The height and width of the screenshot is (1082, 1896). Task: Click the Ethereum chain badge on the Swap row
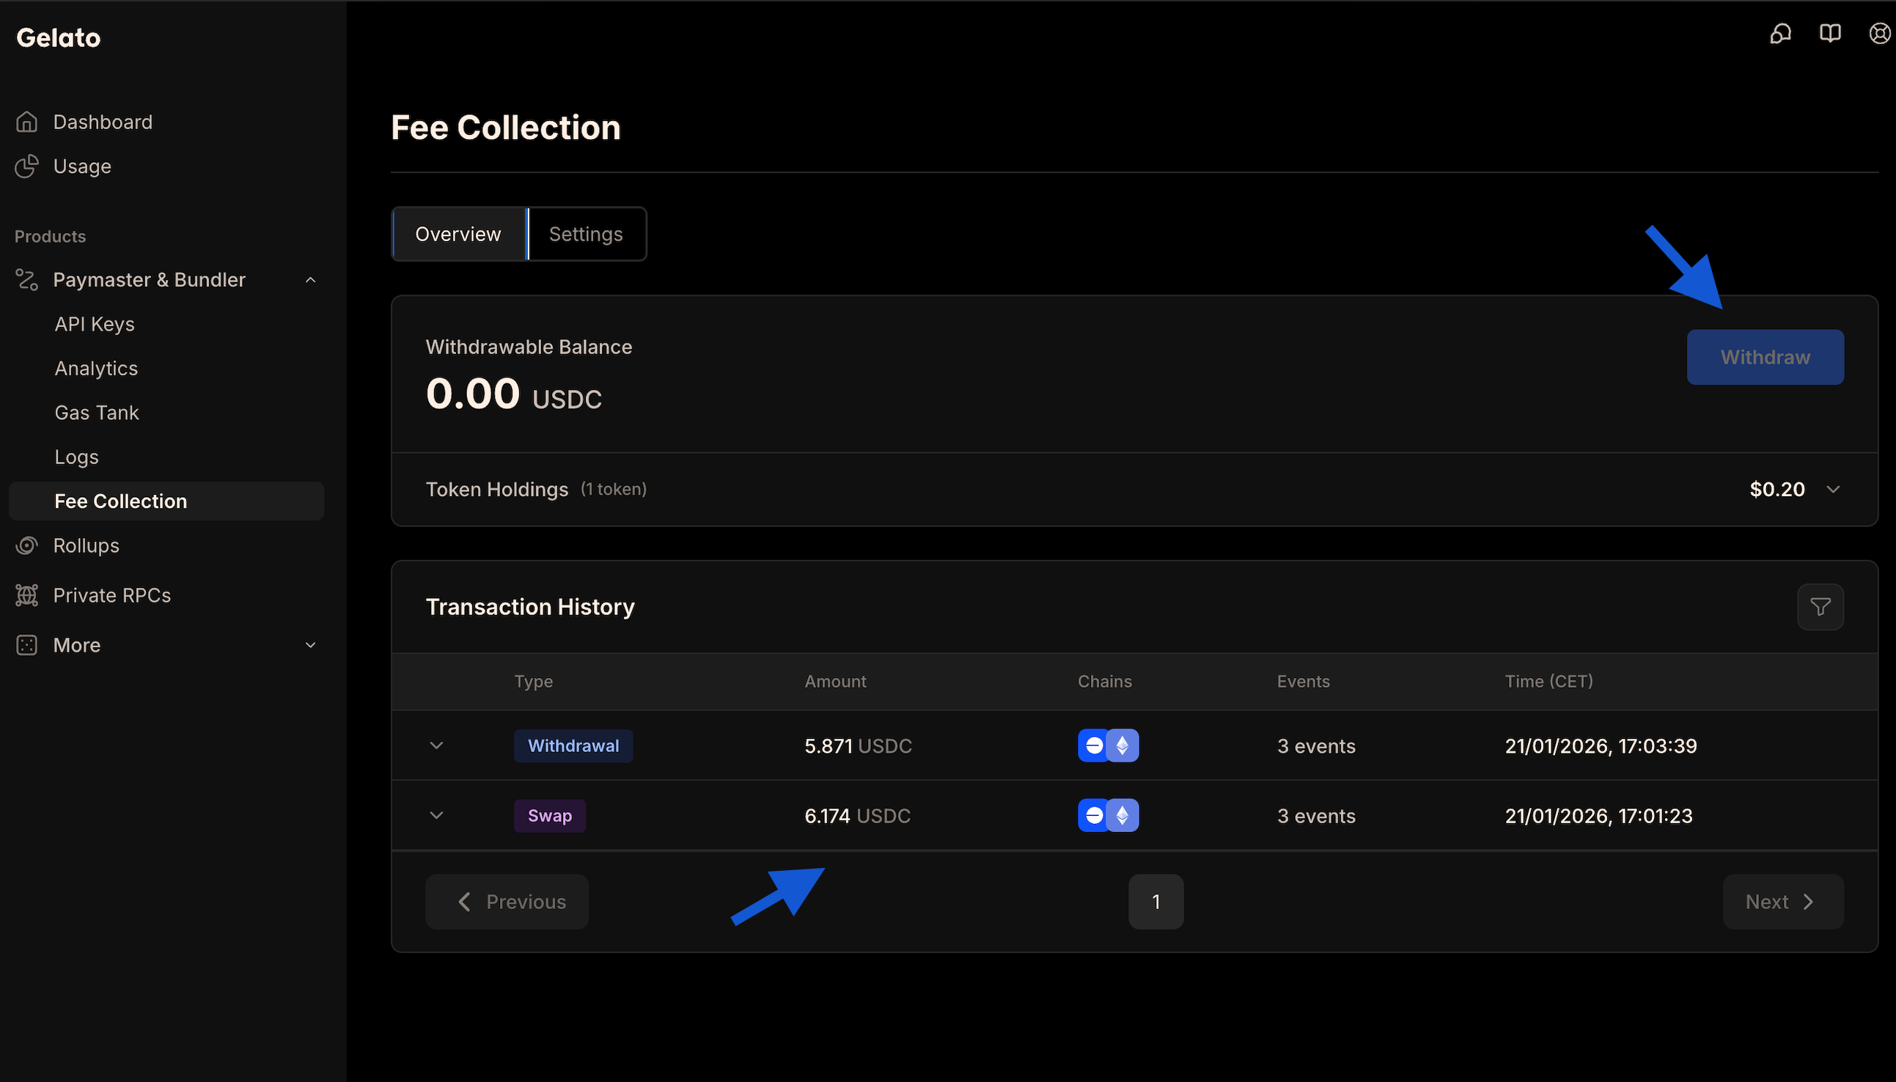click(1122, 815)
